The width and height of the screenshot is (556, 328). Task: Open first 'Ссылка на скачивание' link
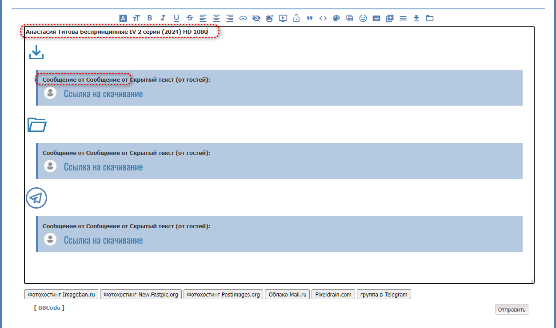point(103,94)
